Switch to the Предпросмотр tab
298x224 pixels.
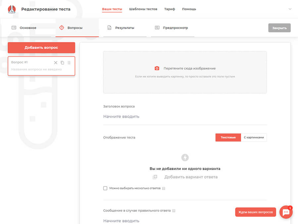pyautogui.click(x=173, y=28)
